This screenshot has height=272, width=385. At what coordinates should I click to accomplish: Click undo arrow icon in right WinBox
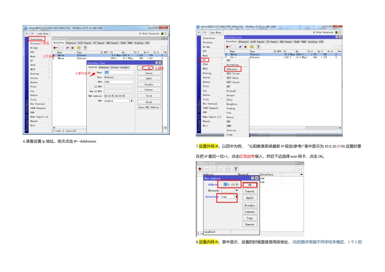click(199, 32)
